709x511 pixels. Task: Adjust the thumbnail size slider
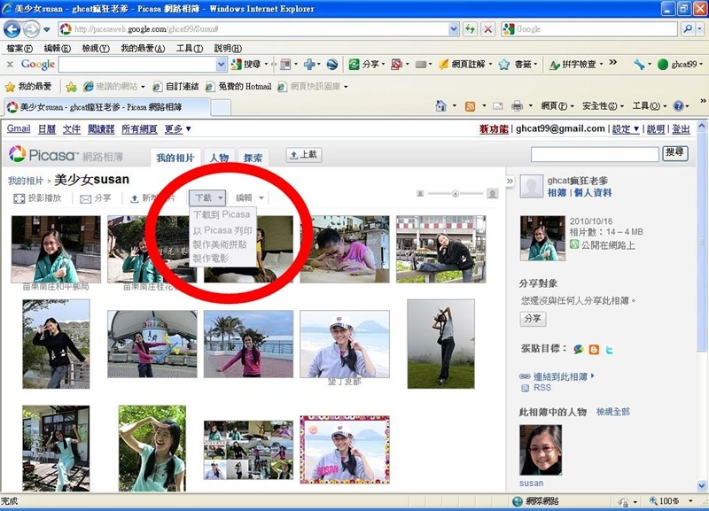(456, 193)
